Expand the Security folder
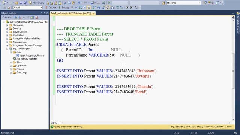The image size is (240, 135). tap(7, 28)
